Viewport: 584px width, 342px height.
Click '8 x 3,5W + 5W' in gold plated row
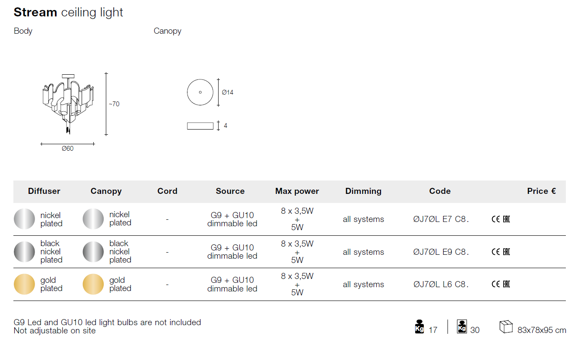[x=297, y=284]
